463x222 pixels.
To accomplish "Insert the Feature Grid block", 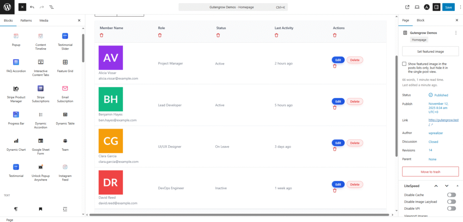I will (65, 66).
